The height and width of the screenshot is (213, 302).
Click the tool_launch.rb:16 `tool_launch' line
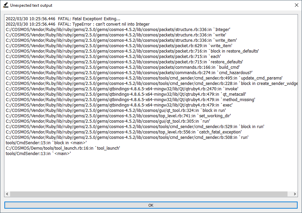(63, 148)
